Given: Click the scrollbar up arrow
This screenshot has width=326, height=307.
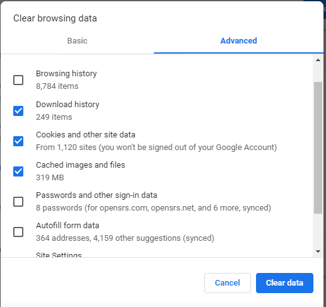Looking at the screenshot, I should (318, 60).
